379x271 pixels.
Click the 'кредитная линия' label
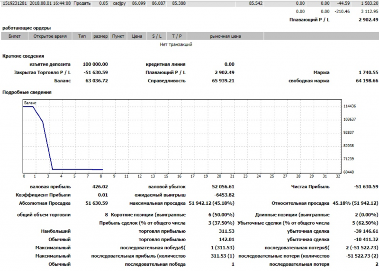tap(165, 64)
